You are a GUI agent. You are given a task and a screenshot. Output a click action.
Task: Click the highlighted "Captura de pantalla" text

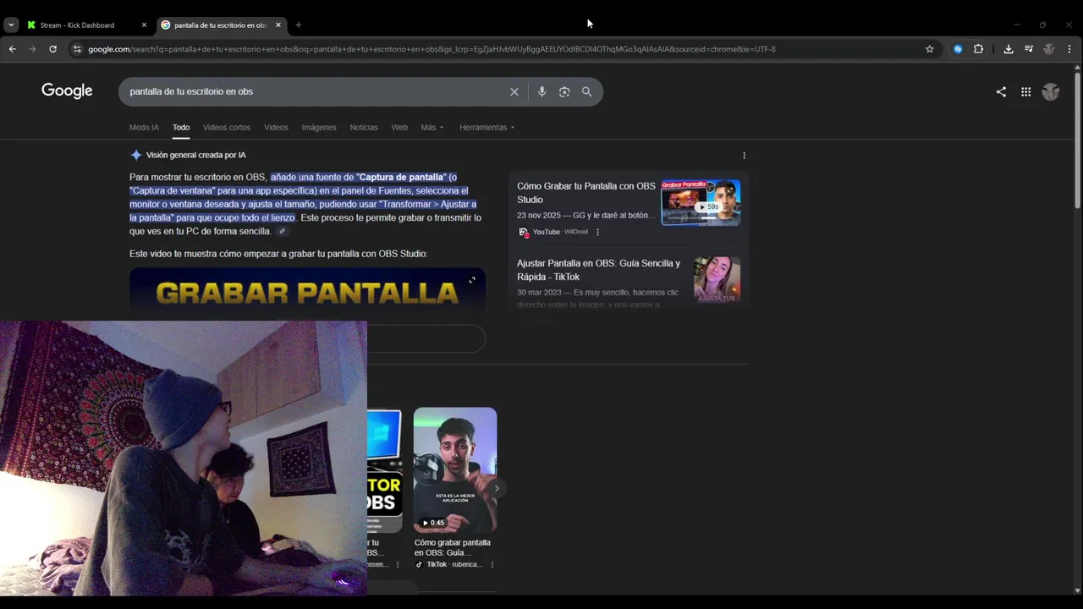point(401,177)
